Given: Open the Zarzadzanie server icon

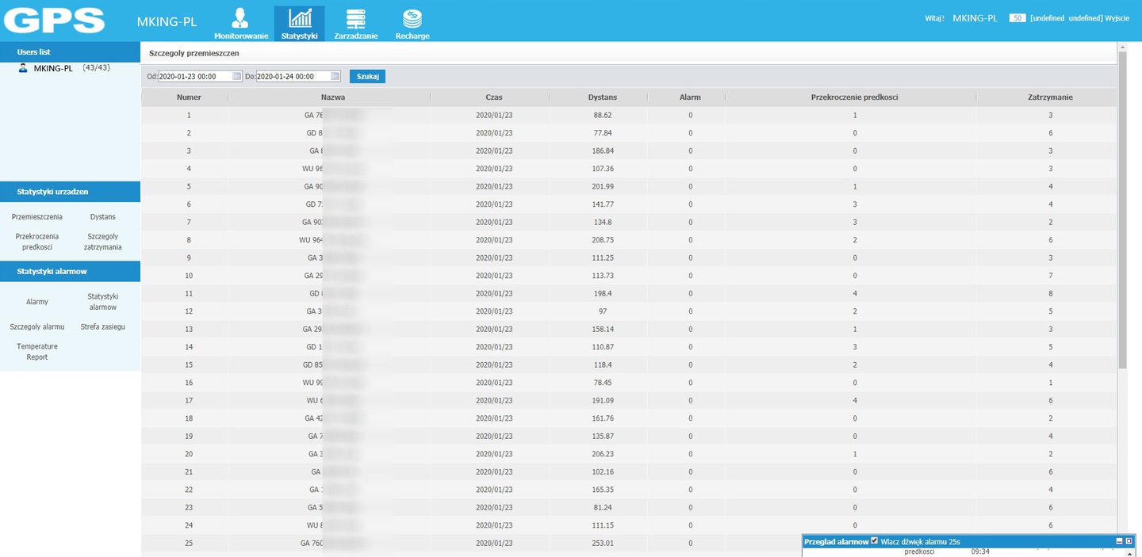Looking at the screenshot, I should point(355,18).
